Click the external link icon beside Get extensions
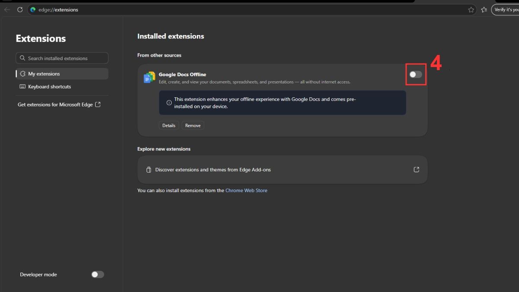Image resolution: width=519 pixels, height=292 pixels. (98, 104)
